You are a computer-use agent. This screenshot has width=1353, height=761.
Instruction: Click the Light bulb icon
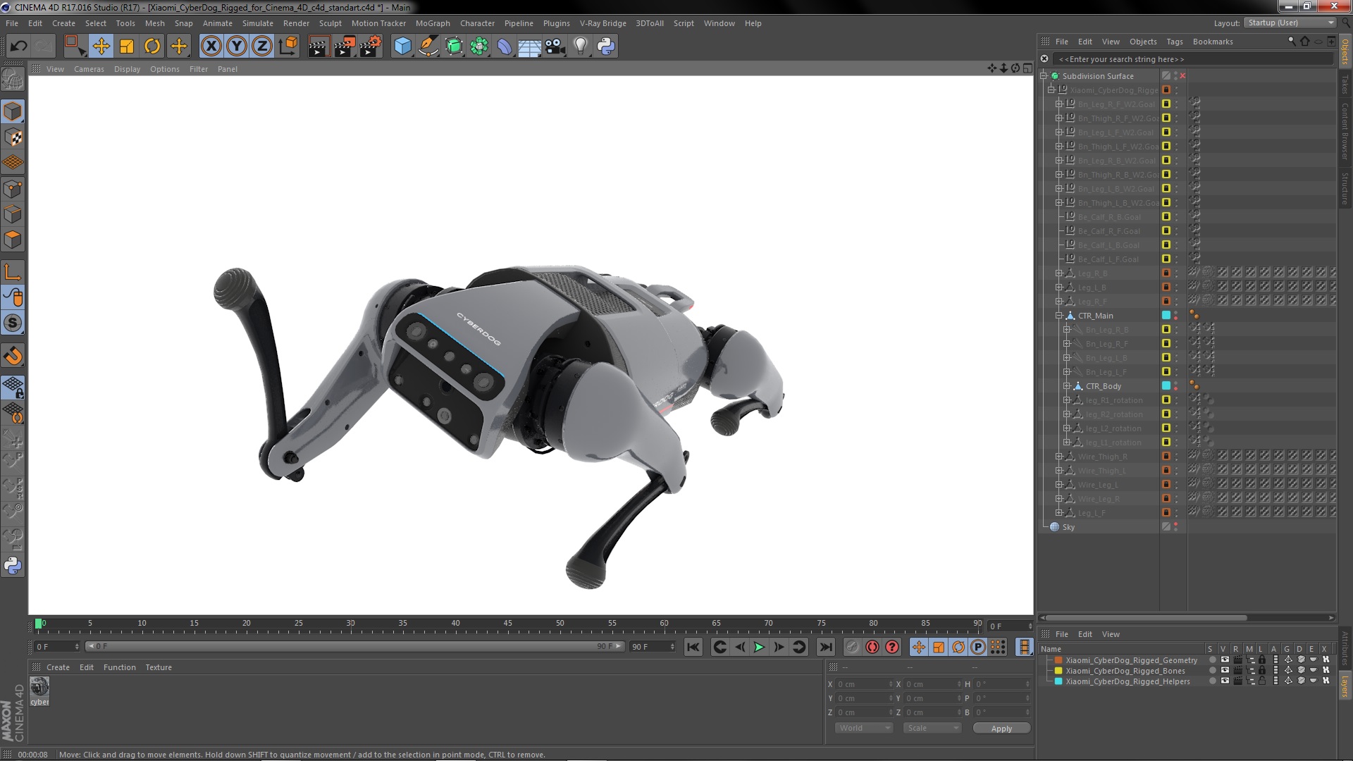pyautogui.click(x=581, y=47)
